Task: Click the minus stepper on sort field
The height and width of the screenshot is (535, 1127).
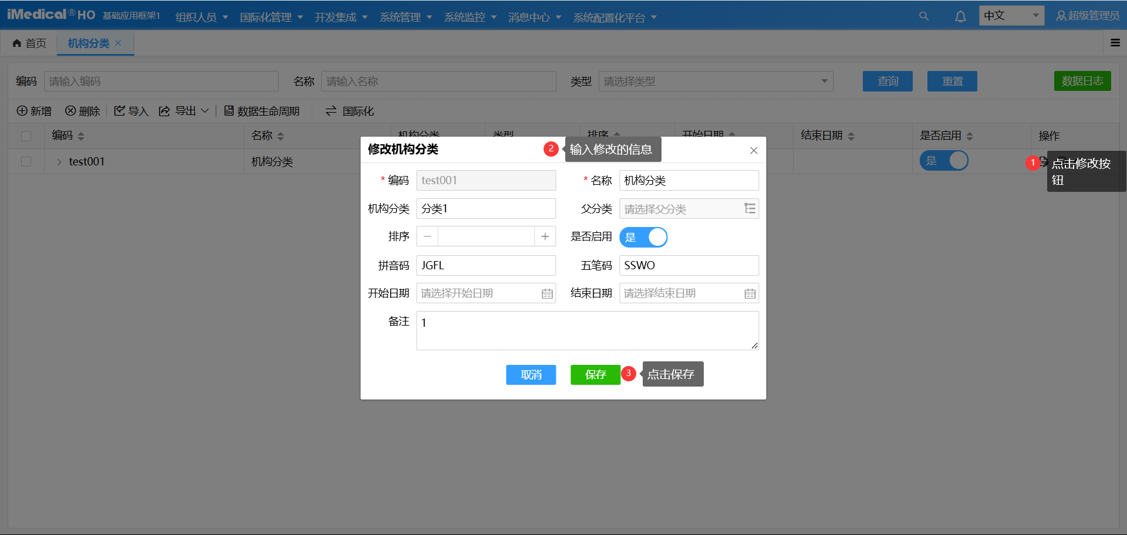Action: tap(427, 236)
